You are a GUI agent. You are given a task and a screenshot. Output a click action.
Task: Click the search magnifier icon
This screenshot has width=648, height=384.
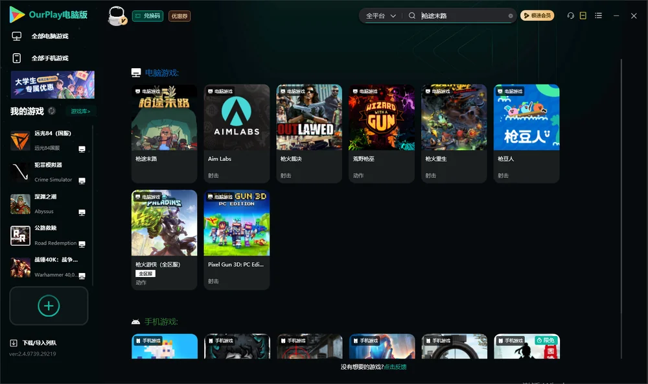(x=412, y=16)
